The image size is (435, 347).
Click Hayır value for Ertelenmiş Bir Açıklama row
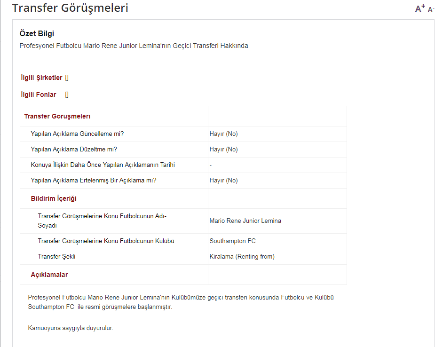(224, 181)
